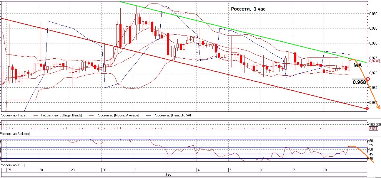Click the RSI axis label 55
The height and width of the screenshot is (178, 381).
(x=371, y=145)
